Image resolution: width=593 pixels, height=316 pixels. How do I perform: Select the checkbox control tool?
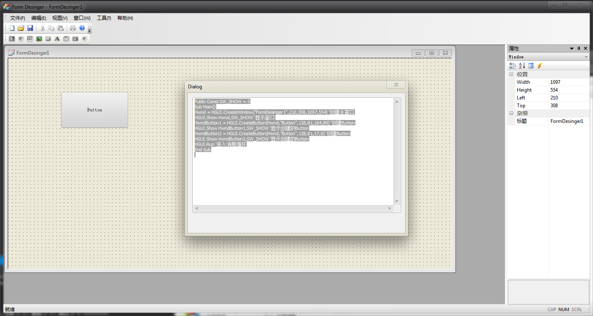point(21,39)
